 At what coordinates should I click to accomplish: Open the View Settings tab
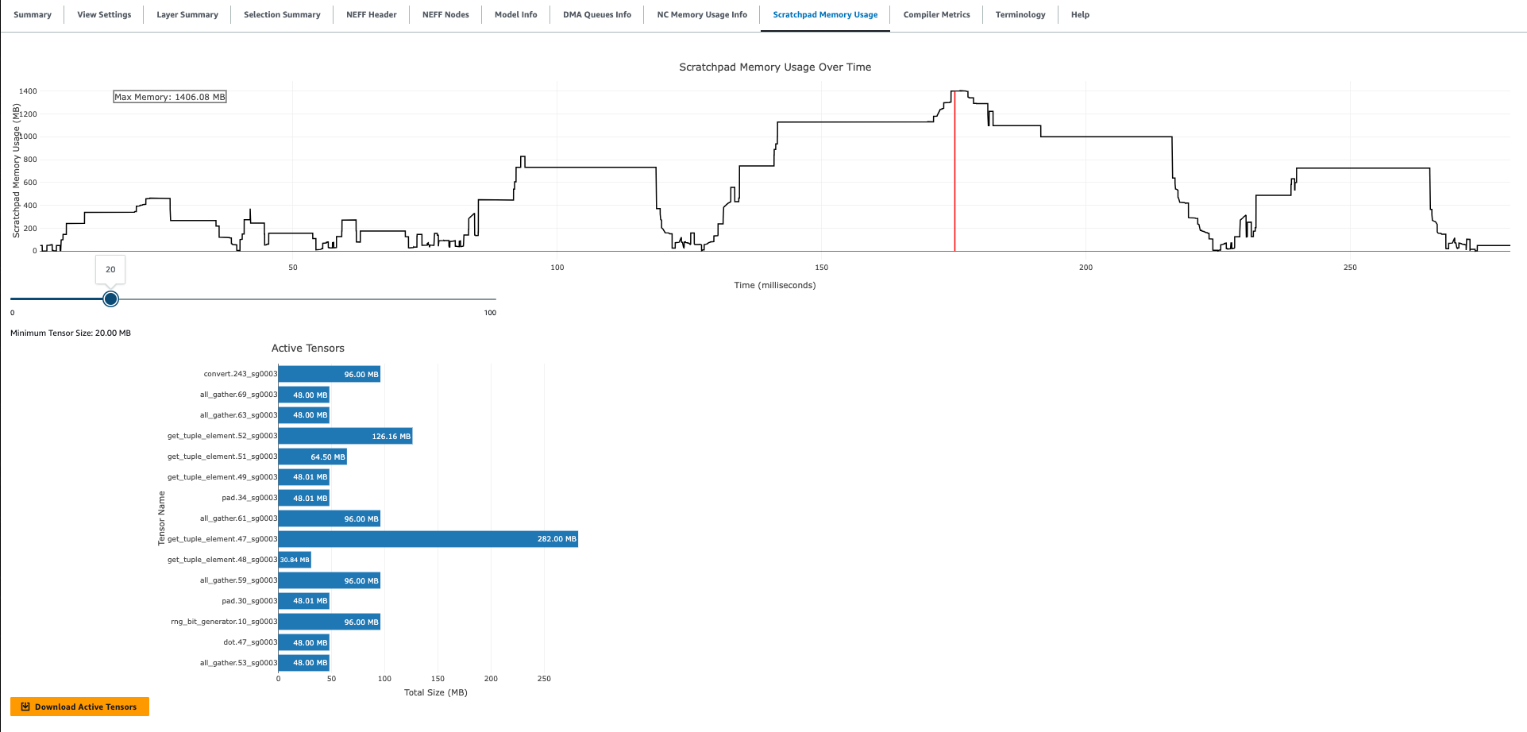pyautogui.click(x=103, y=14)
